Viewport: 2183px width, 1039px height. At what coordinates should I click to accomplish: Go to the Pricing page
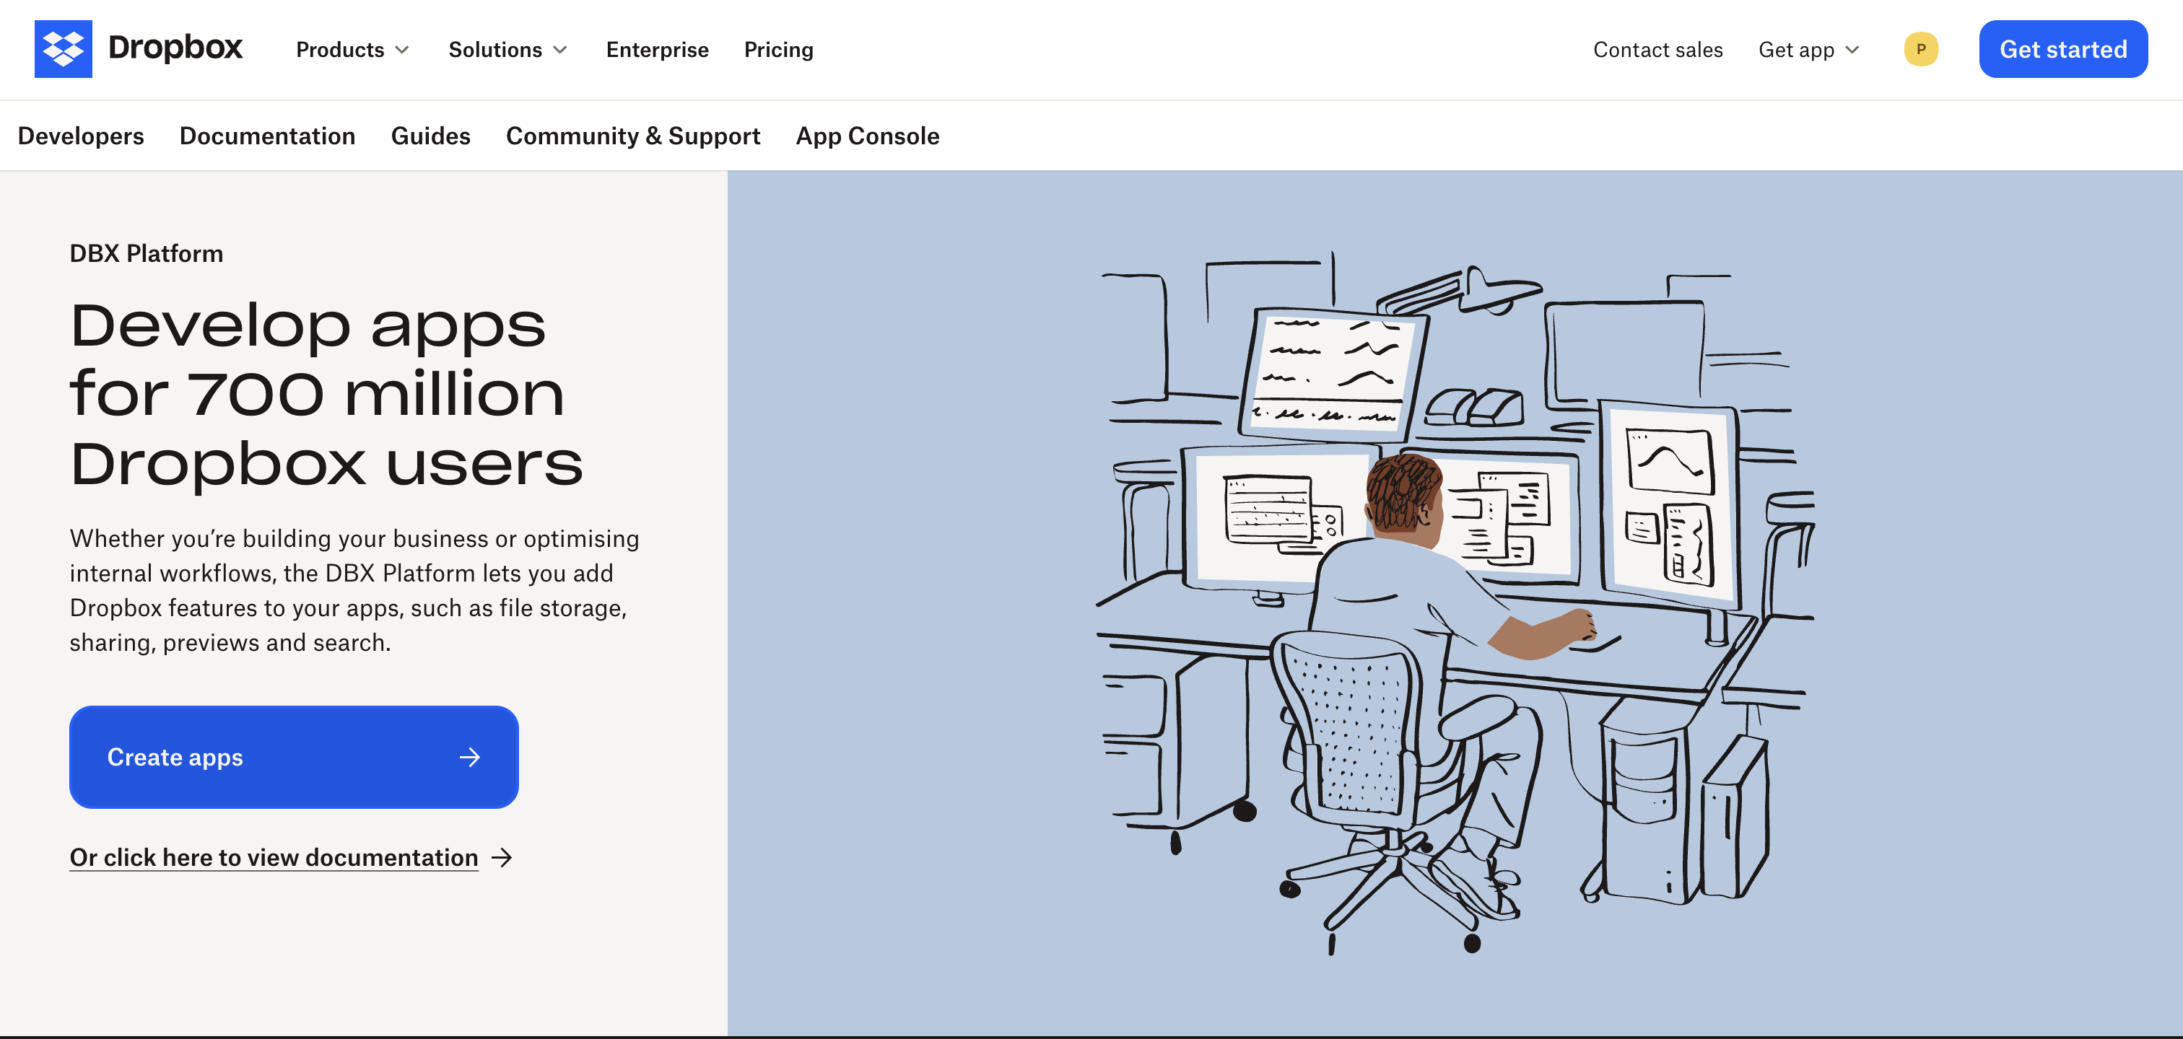coord(779,50)
